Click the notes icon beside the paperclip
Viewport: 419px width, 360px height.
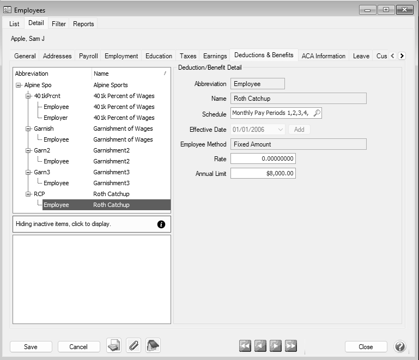tap(153, 346)
